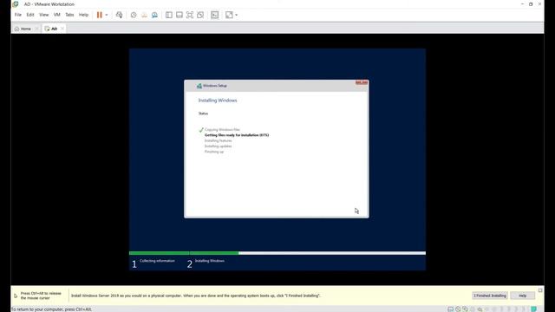
Task: Open the Edit menu
Action: coord(30,15)
